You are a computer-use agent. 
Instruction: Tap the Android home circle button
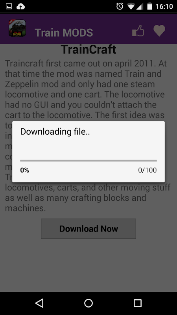point(88,303)
